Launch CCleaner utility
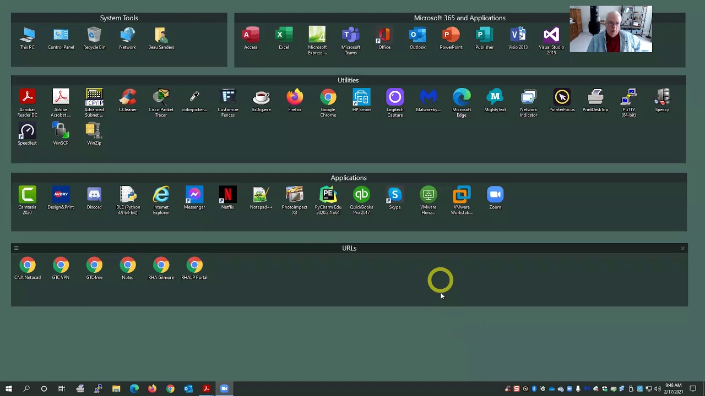Viewport: 705px width, 396px height. [x=127, y=101]
